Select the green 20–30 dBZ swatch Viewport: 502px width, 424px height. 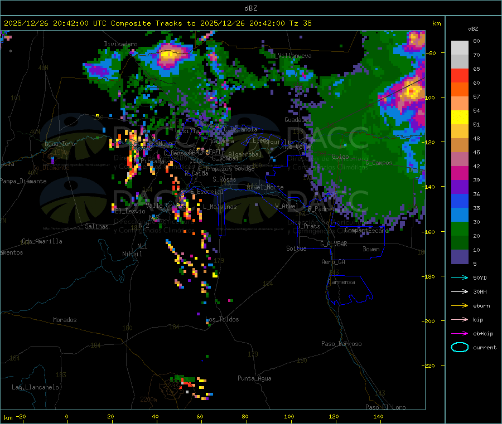coord(460,229)
